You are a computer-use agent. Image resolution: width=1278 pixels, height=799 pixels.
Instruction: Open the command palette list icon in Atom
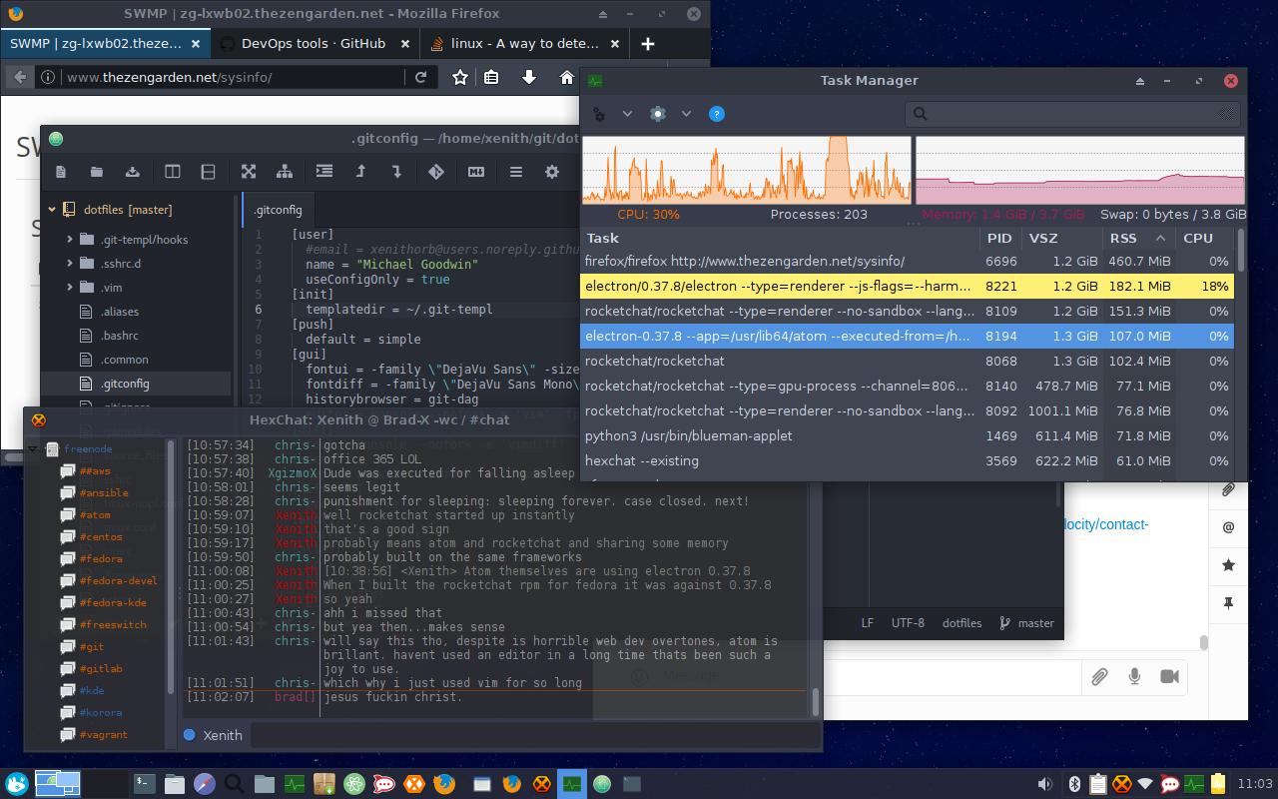point(516,172)
